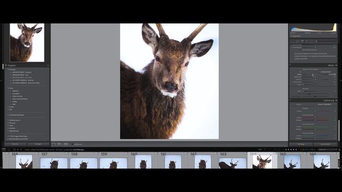Toggle Softproof checkbox in toolbar
Screen dimensions: 342x192
click(x=73, y=144)
